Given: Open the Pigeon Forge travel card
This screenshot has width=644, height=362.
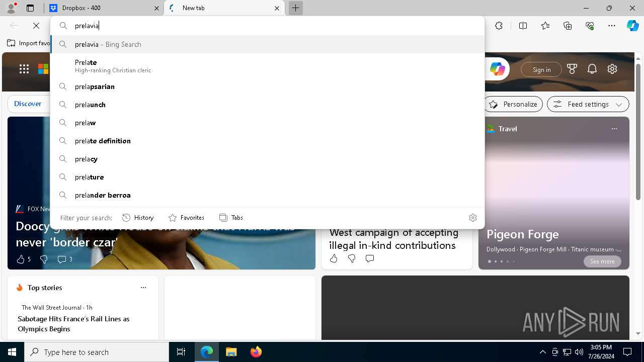Looking at the screenshot, I should 523,234.
